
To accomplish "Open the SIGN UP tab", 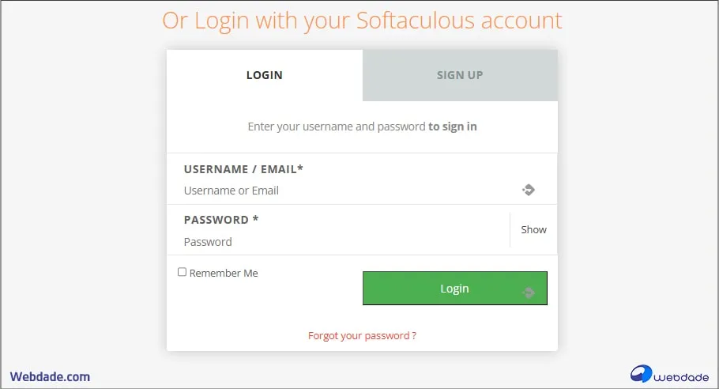I will click(460, 76).
